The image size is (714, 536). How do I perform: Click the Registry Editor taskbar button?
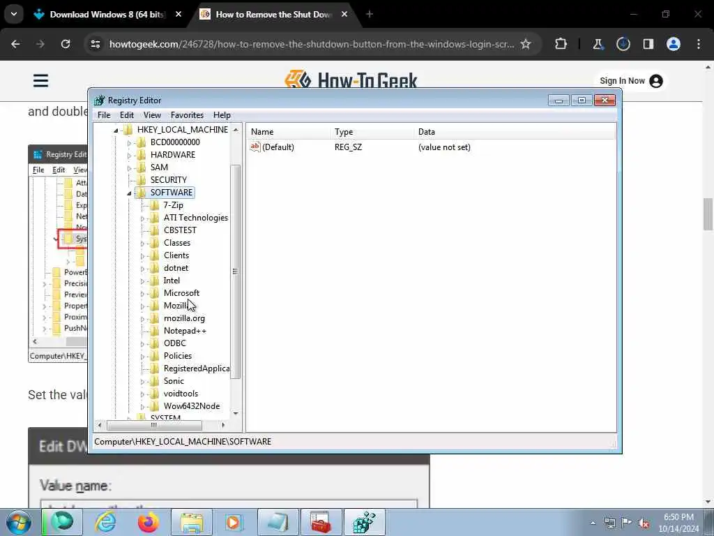[x=365, y=522]
